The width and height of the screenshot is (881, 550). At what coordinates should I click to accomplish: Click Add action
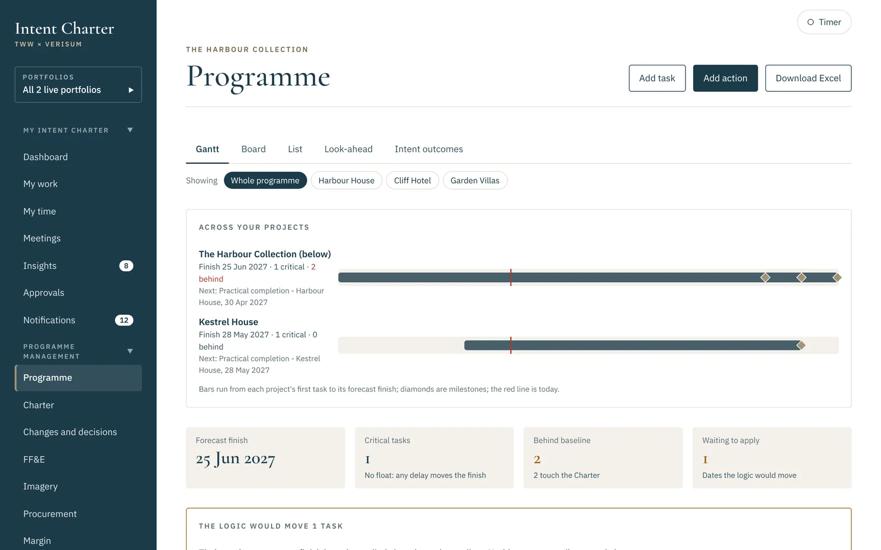[x=725, y=78]
